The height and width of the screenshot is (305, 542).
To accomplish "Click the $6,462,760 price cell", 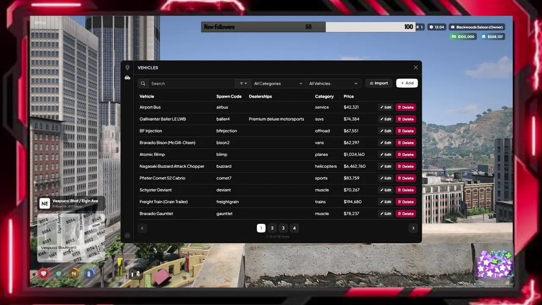I will 354,166.
